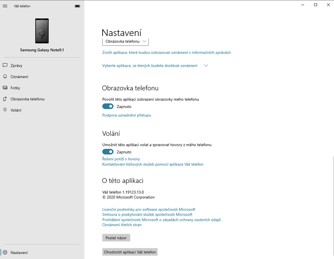The height and width of the screenshot is (259, 334).
Task: Click the Samsung Galaxy Note9 phone image
Action: [x=42, y=31]
